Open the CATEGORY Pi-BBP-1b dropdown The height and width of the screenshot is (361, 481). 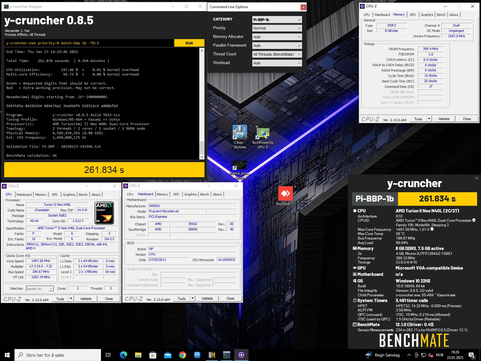(x=277, y=20)
